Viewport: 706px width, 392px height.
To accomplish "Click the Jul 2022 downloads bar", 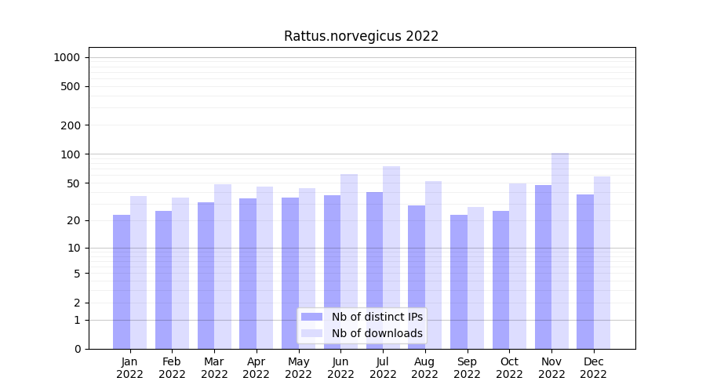I will click(x=391, y=257).
